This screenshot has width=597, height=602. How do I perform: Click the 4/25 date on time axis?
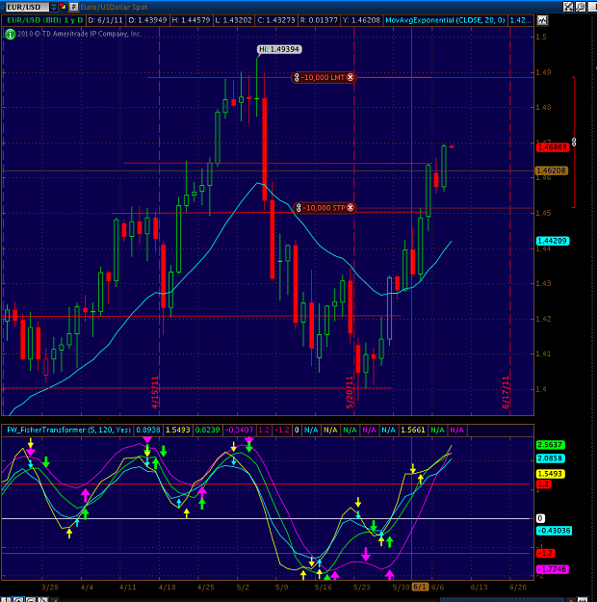[x=206, y=588]
